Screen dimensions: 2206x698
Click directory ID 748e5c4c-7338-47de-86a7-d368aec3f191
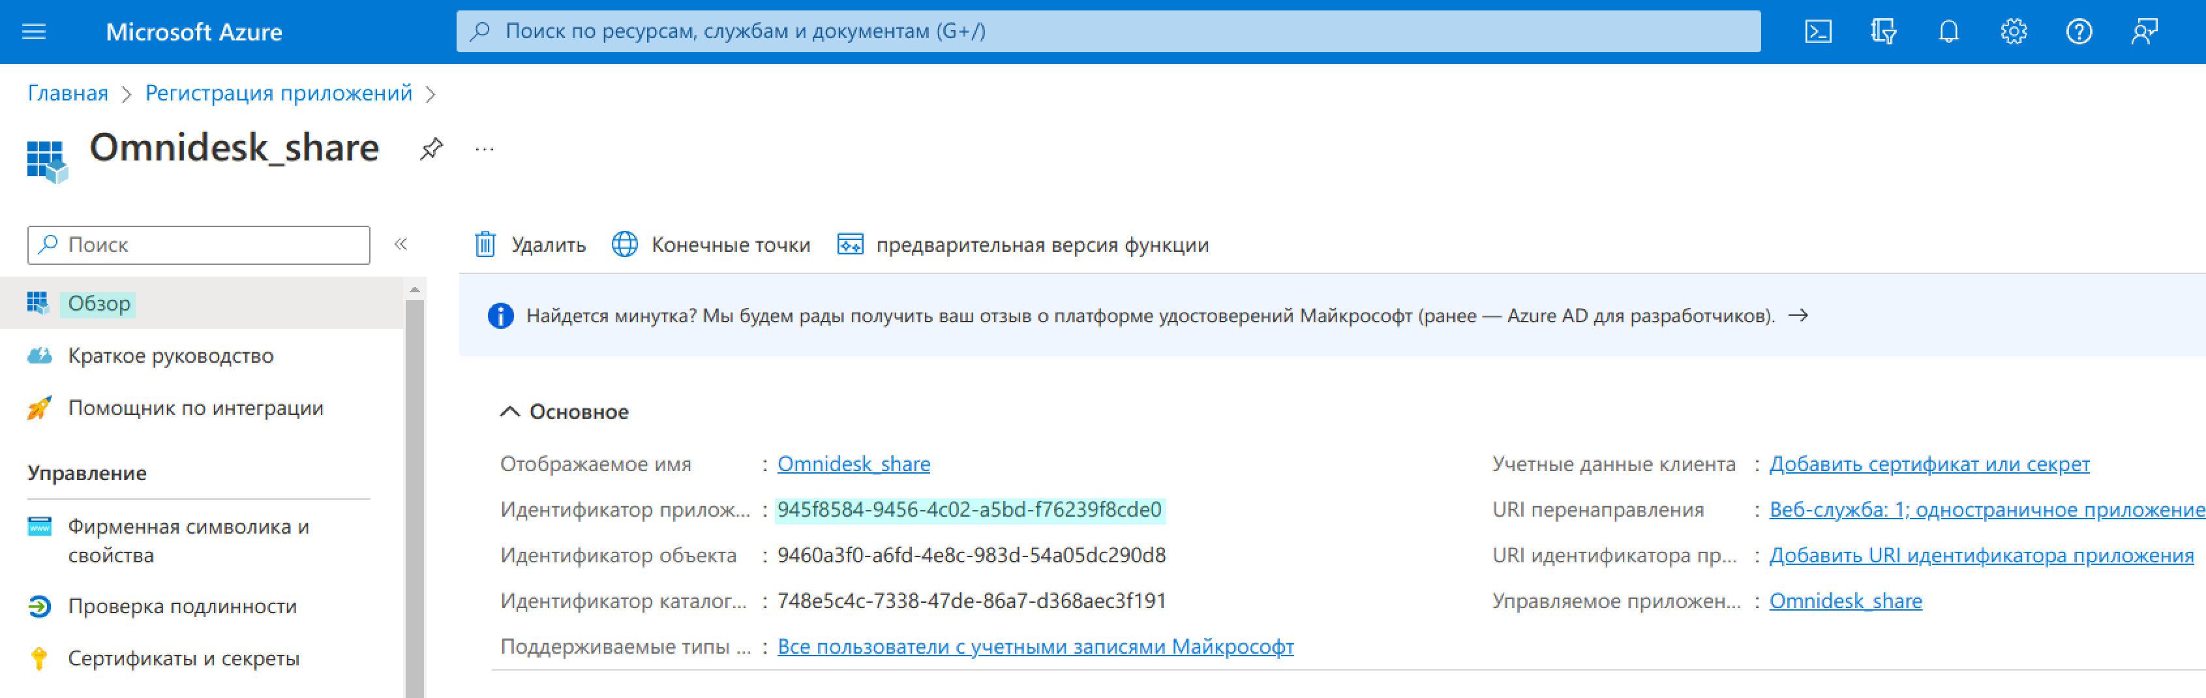pos(971,600)
